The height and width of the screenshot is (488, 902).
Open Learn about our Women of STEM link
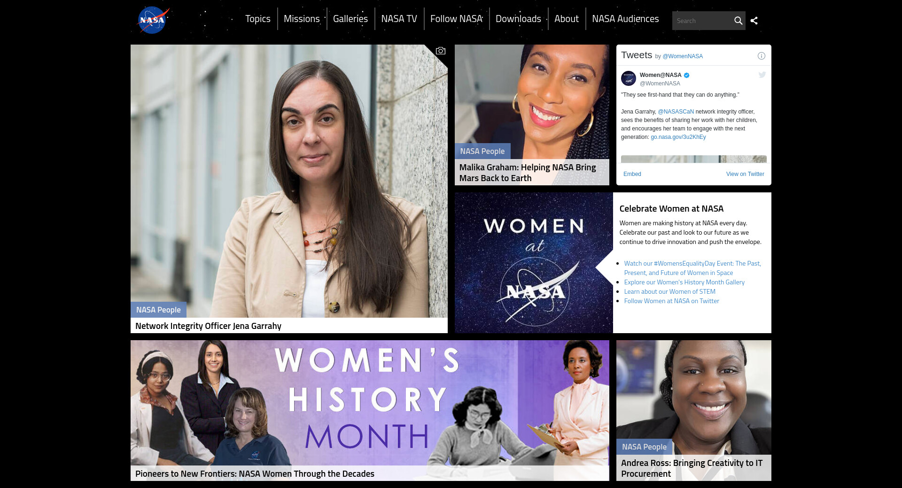[x=669, y=291]
